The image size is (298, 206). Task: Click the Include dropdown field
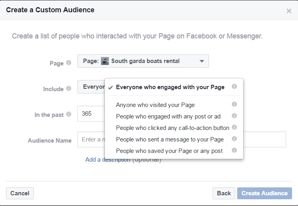(91, 87)
